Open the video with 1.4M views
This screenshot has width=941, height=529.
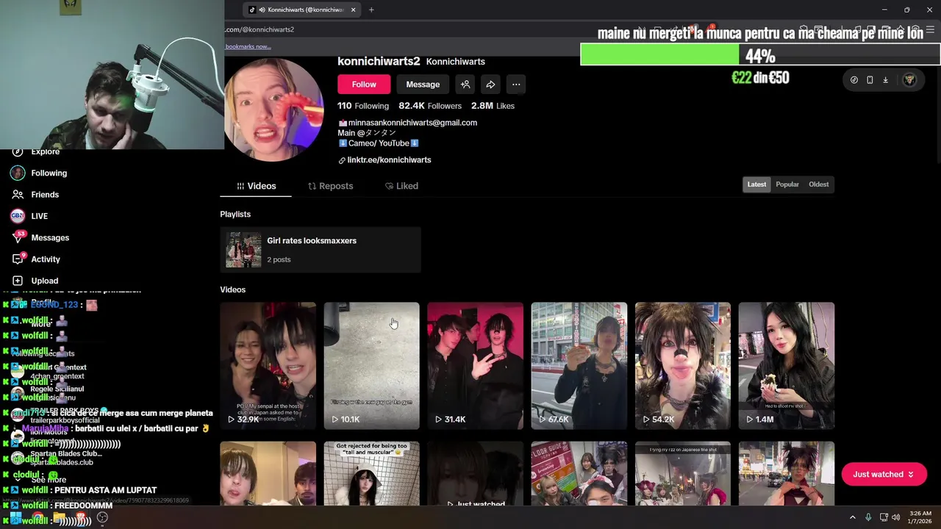click(x=787, y=365)
